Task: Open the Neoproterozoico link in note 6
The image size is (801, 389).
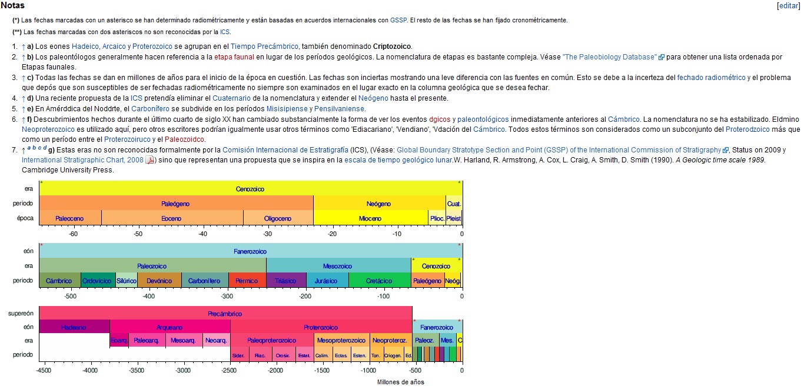Action: point(48,129)
